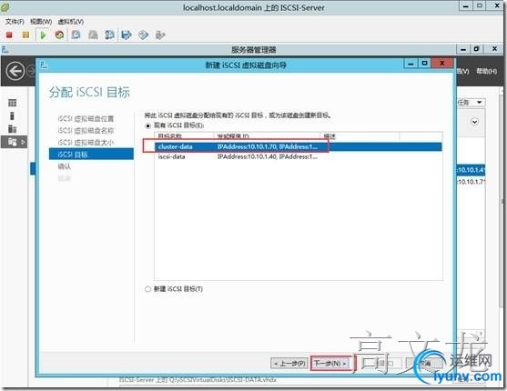The height and width of the screenshot is (391, 507).
Task: Click the snapshot clock toolbar icon
Action: coord(76,35)
